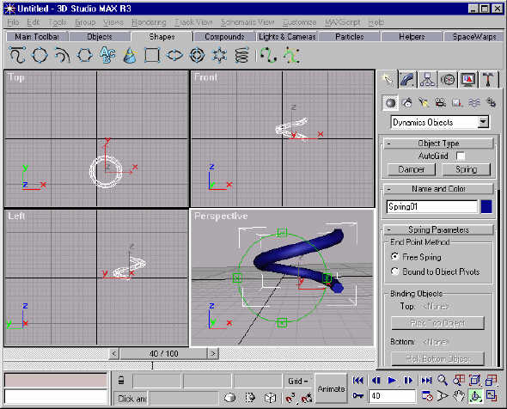Image resolution: width=507 pixels, height=409 pixels.
Task: Select the Ellipse shape tool
Action: (x=174, y=55)
